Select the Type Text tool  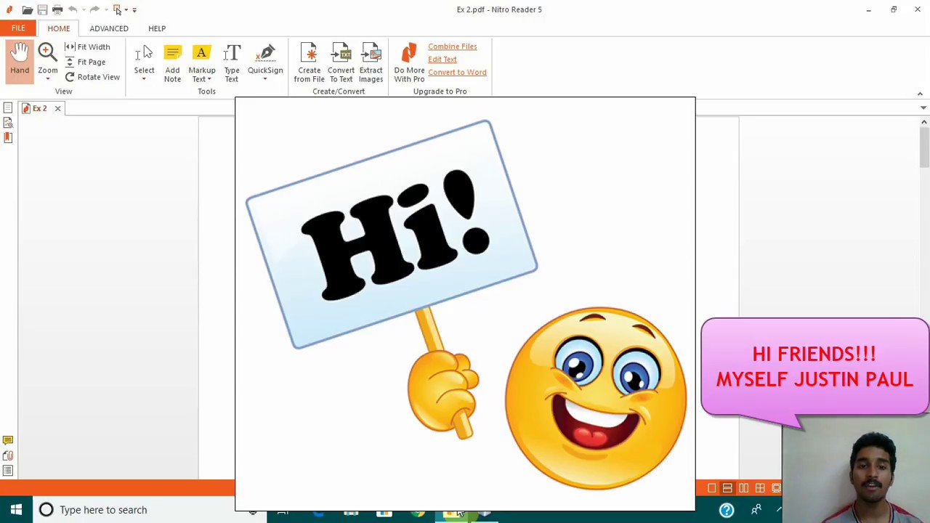(x=232, y=63)
